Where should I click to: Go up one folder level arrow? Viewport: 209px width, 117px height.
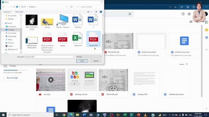(14, 7)
